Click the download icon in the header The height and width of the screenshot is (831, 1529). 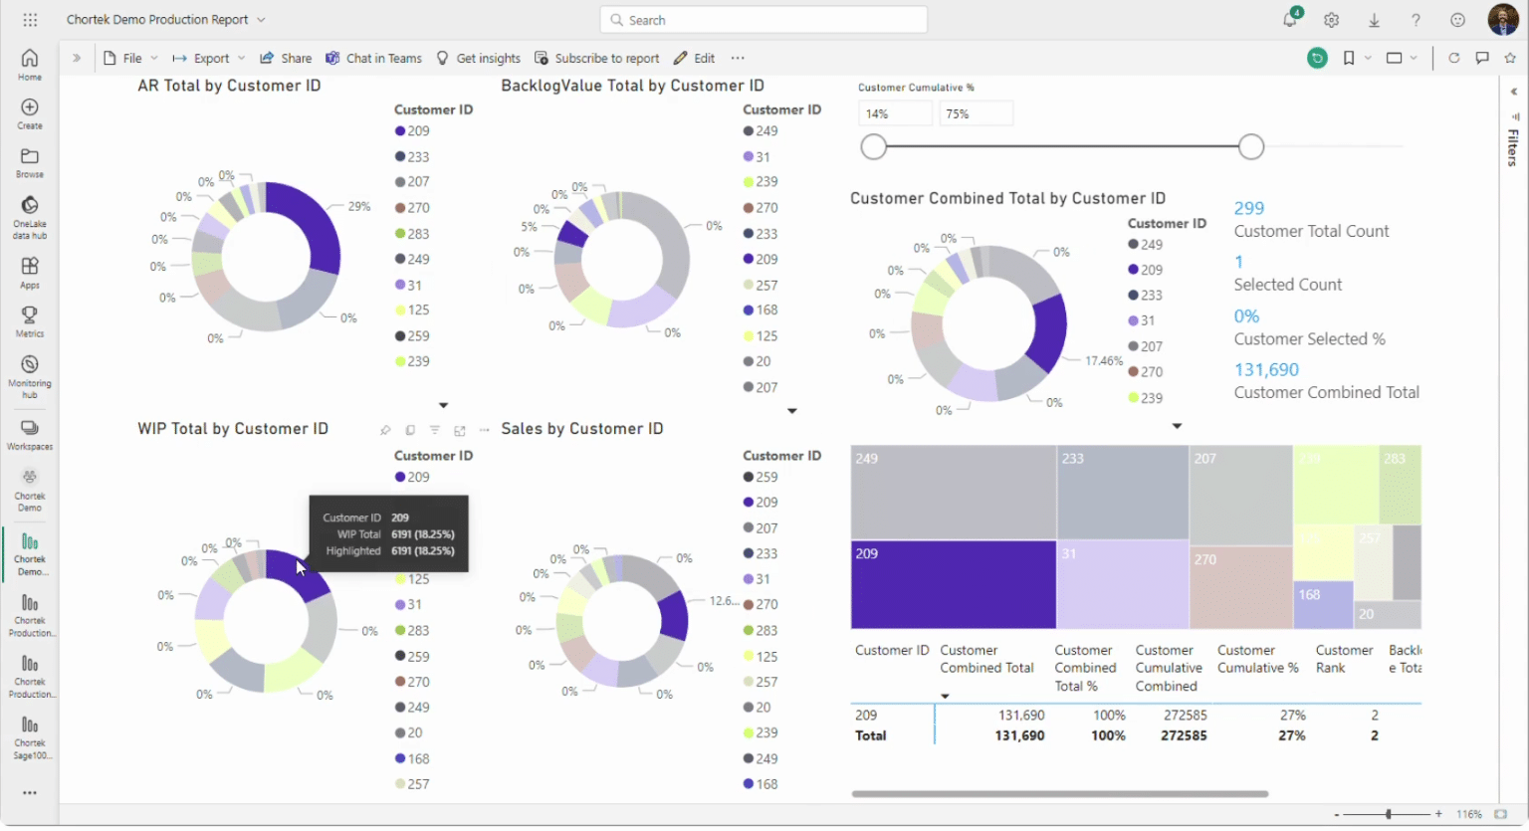[x=1374, y=20]
